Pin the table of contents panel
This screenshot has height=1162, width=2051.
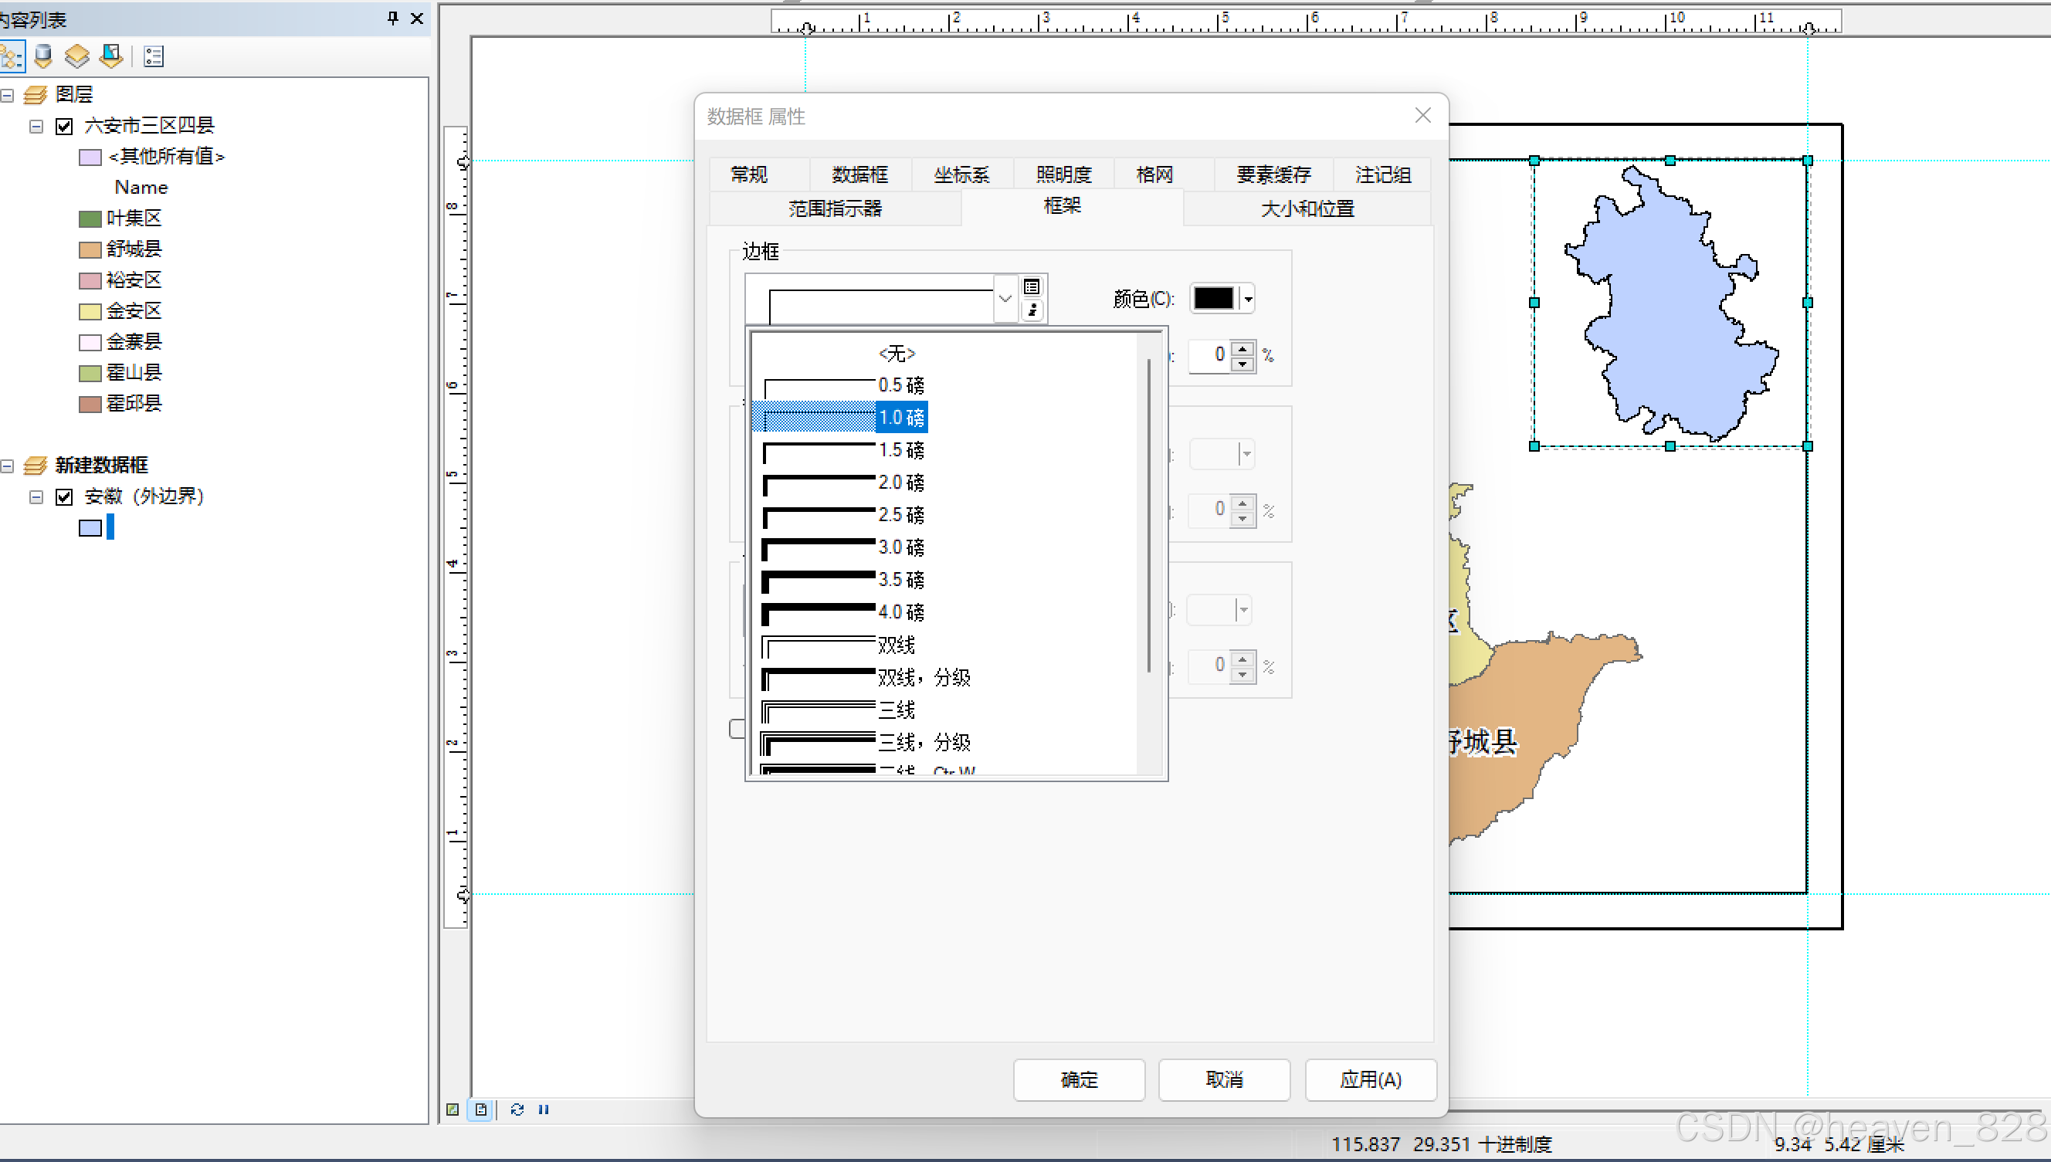[392, 18]
